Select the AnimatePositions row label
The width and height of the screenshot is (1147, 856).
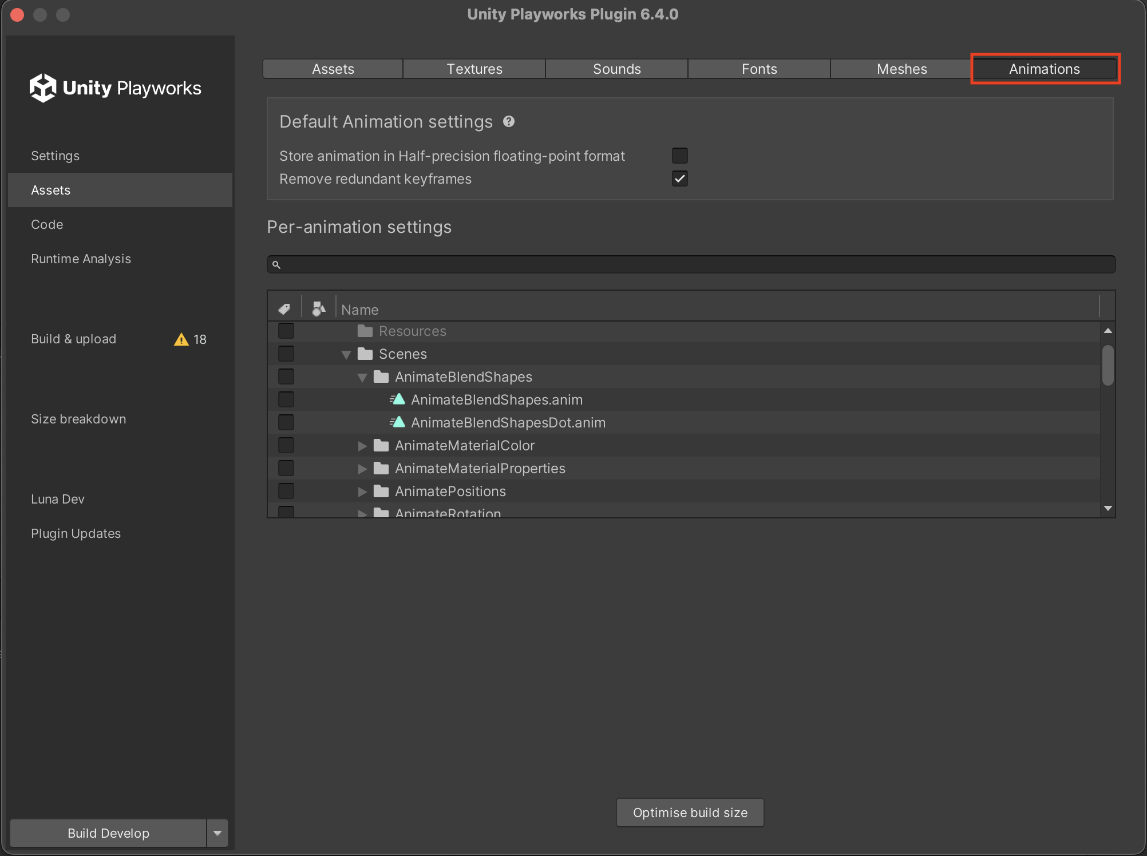click(450, 491)
